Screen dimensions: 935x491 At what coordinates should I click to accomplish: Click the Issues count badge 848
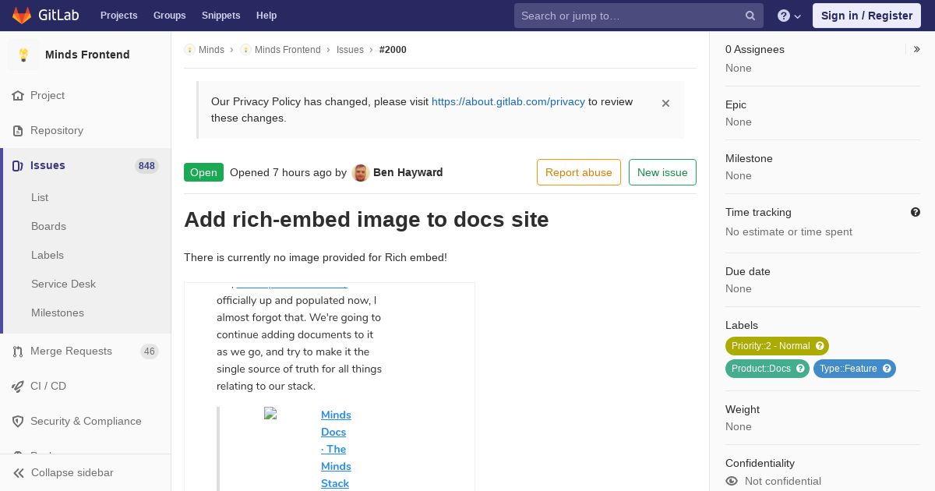tap(146, 166)
